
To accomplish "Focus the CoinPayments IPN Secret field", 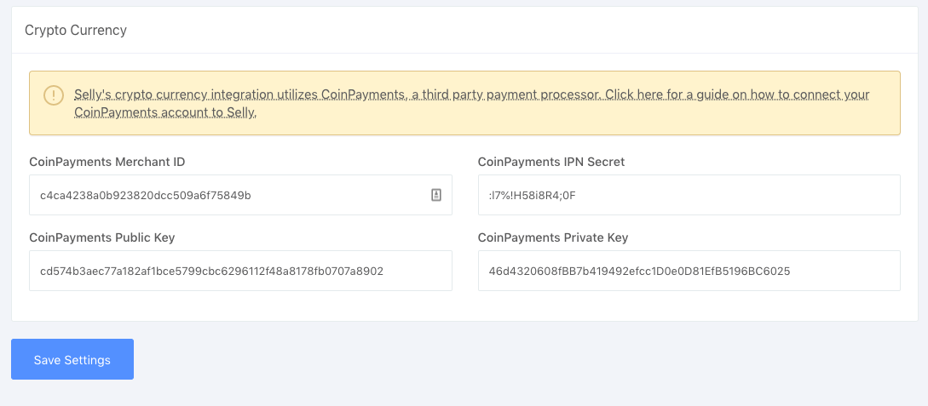I will click(689, 195).
